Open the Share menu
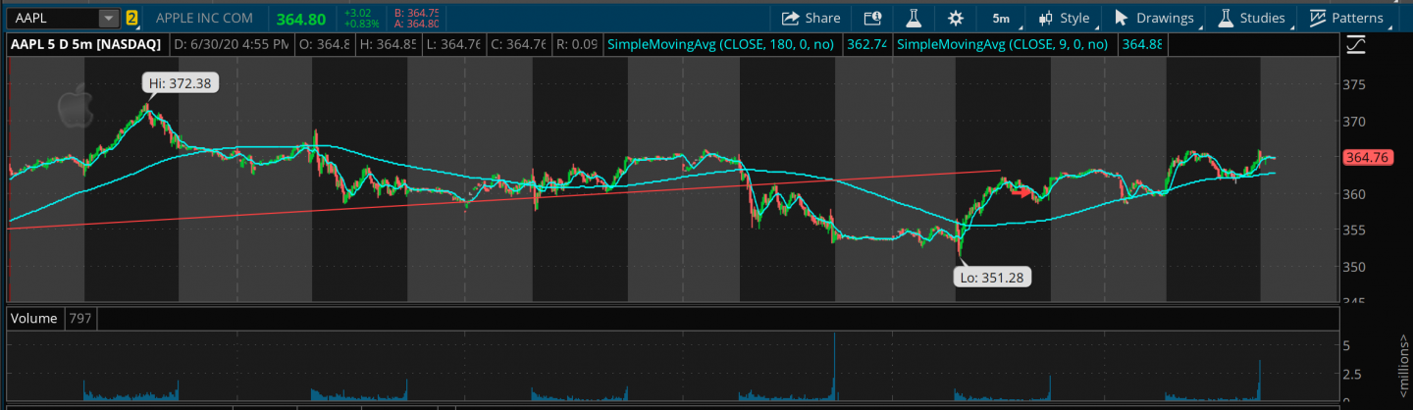 [x=811, y=18]
